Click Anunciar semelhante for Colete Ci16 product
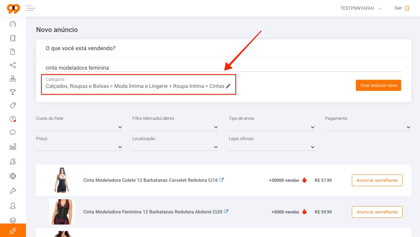Screen dimensions: 420x237 [377, 180]
